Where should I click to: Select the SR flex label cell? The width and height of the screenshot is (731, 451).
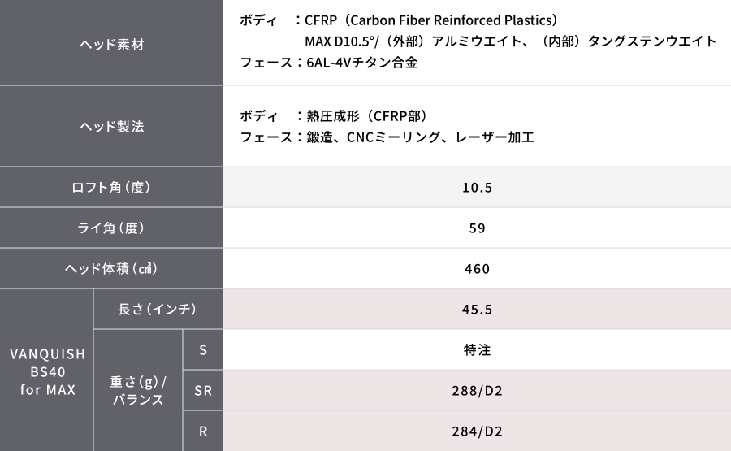tap(203, 391)
